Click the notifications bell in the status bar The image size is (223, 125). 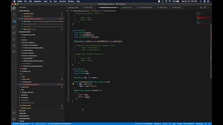(209, 124)
